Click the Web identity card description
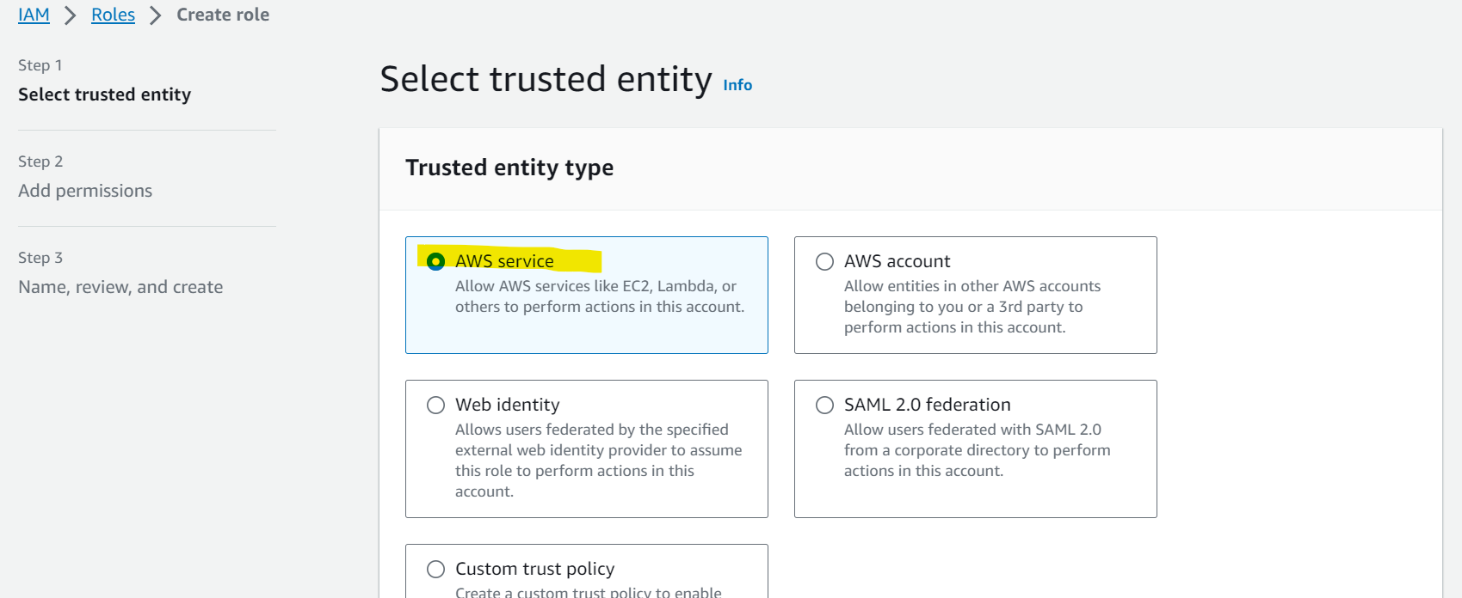 click(598, 461)
